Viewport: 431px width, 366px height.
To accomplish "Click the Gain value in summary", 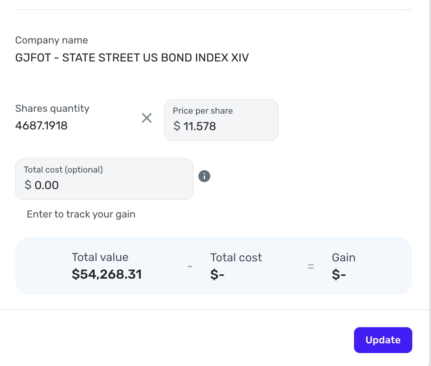I will pos(339,275).
